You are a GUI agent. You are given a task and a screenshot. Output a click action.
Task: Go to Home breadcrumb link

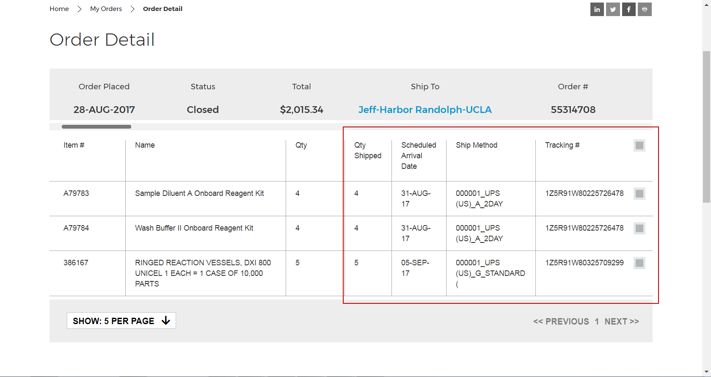tap(59, 9)
